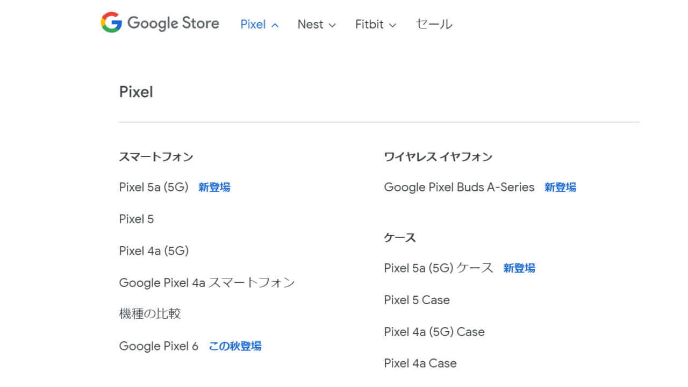Open Google Pixel Buds A-Series page
The image size is (688, 387).
459,187
